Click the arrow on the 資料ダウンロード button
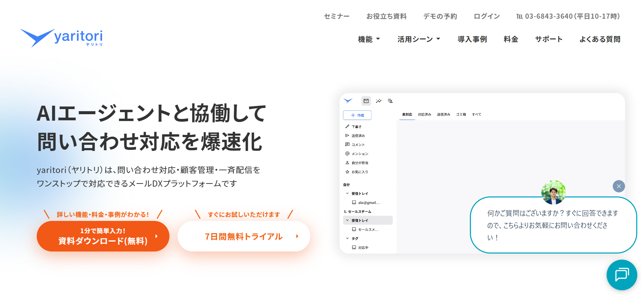 point(156,236)
